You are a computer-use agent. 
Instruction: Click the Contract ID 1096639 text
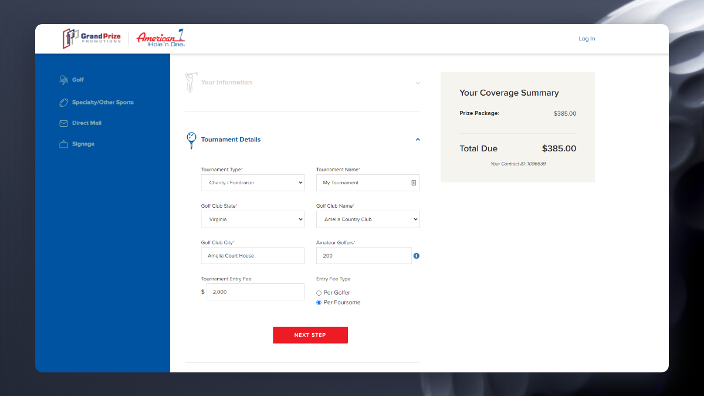tap(518, 164)
